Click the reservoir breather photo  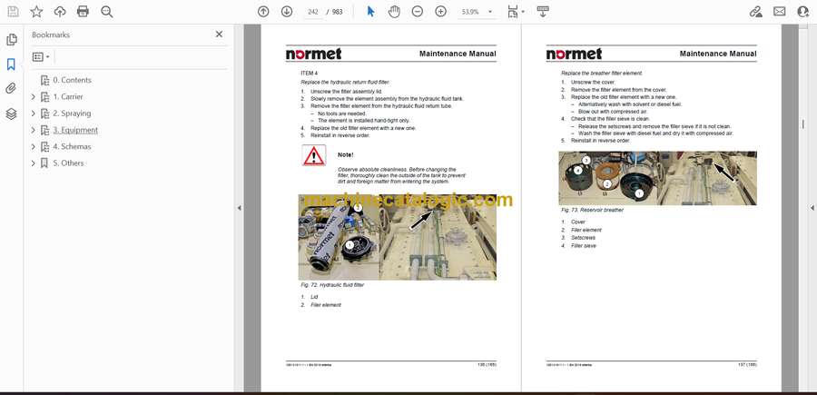tap(657, 178)
